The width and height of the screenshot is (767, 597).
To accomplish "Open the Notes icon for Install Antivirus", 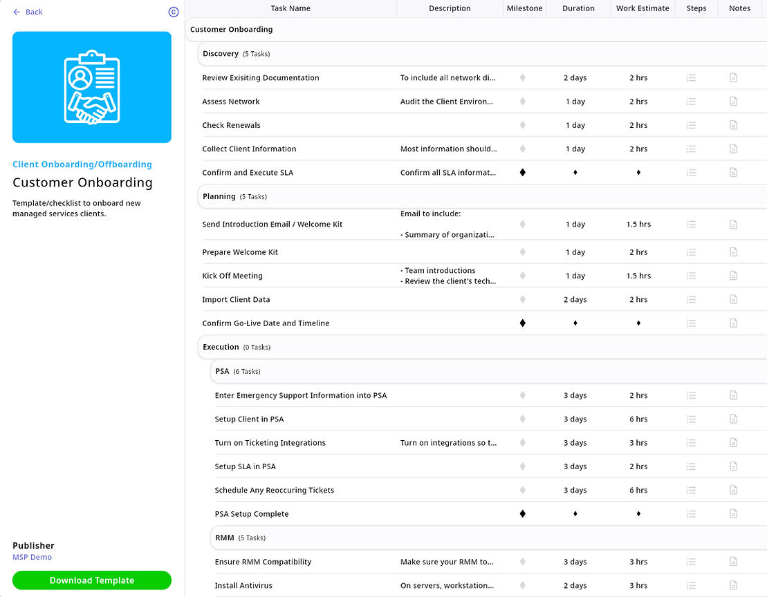I will point(733,585).
